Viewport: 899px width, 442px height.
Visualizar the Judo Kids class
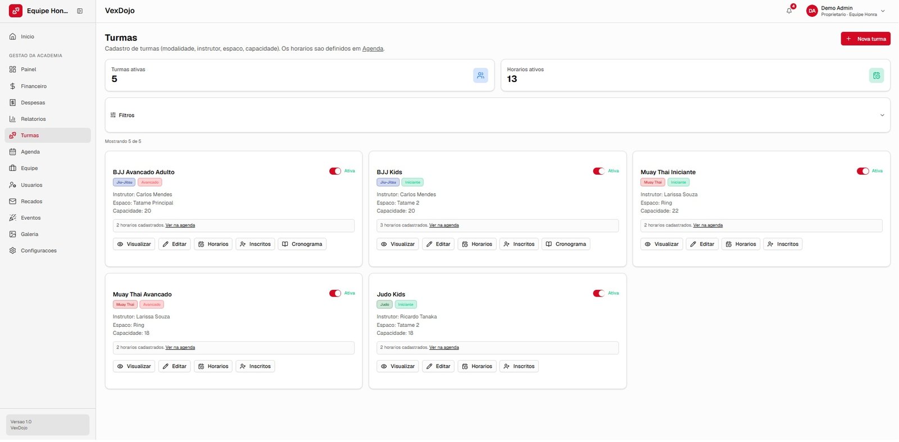click(x=398, y=366)
